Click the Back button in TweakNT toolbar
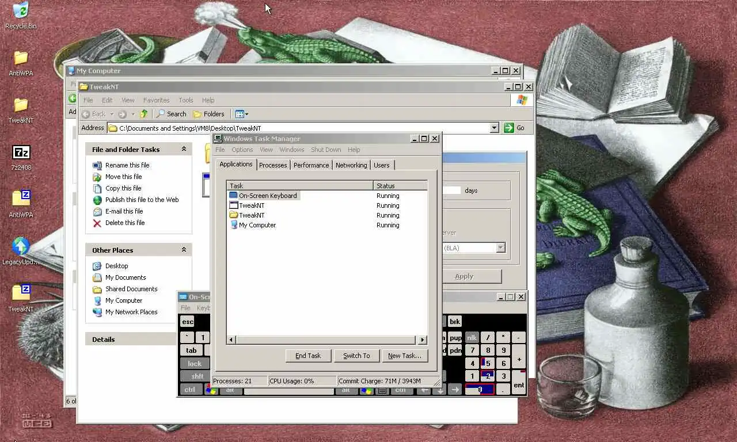This screenshot has height=442, width=737. 94,114
